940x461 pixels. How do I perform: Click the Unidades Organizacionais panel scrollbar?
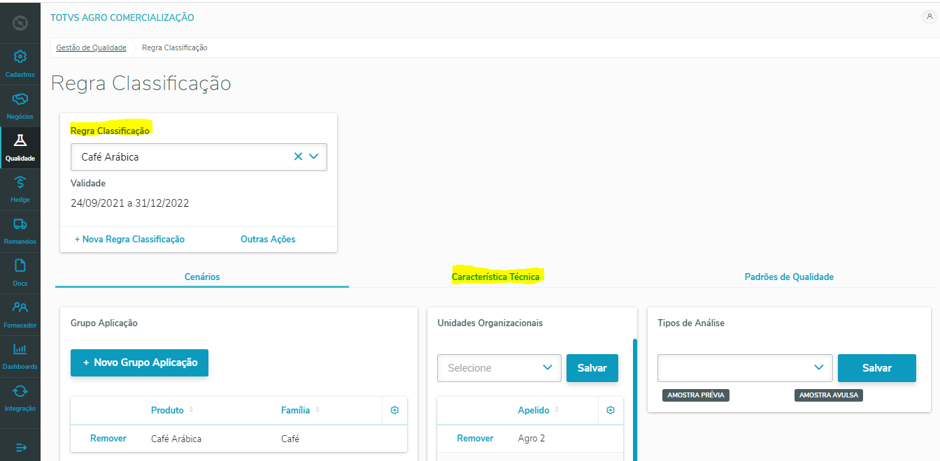coord(635,400)
